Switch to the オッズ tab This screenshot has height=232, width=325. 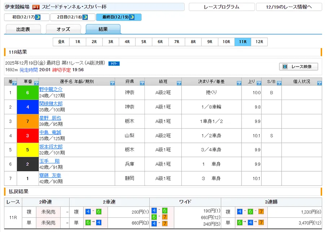tap(63, 29)
